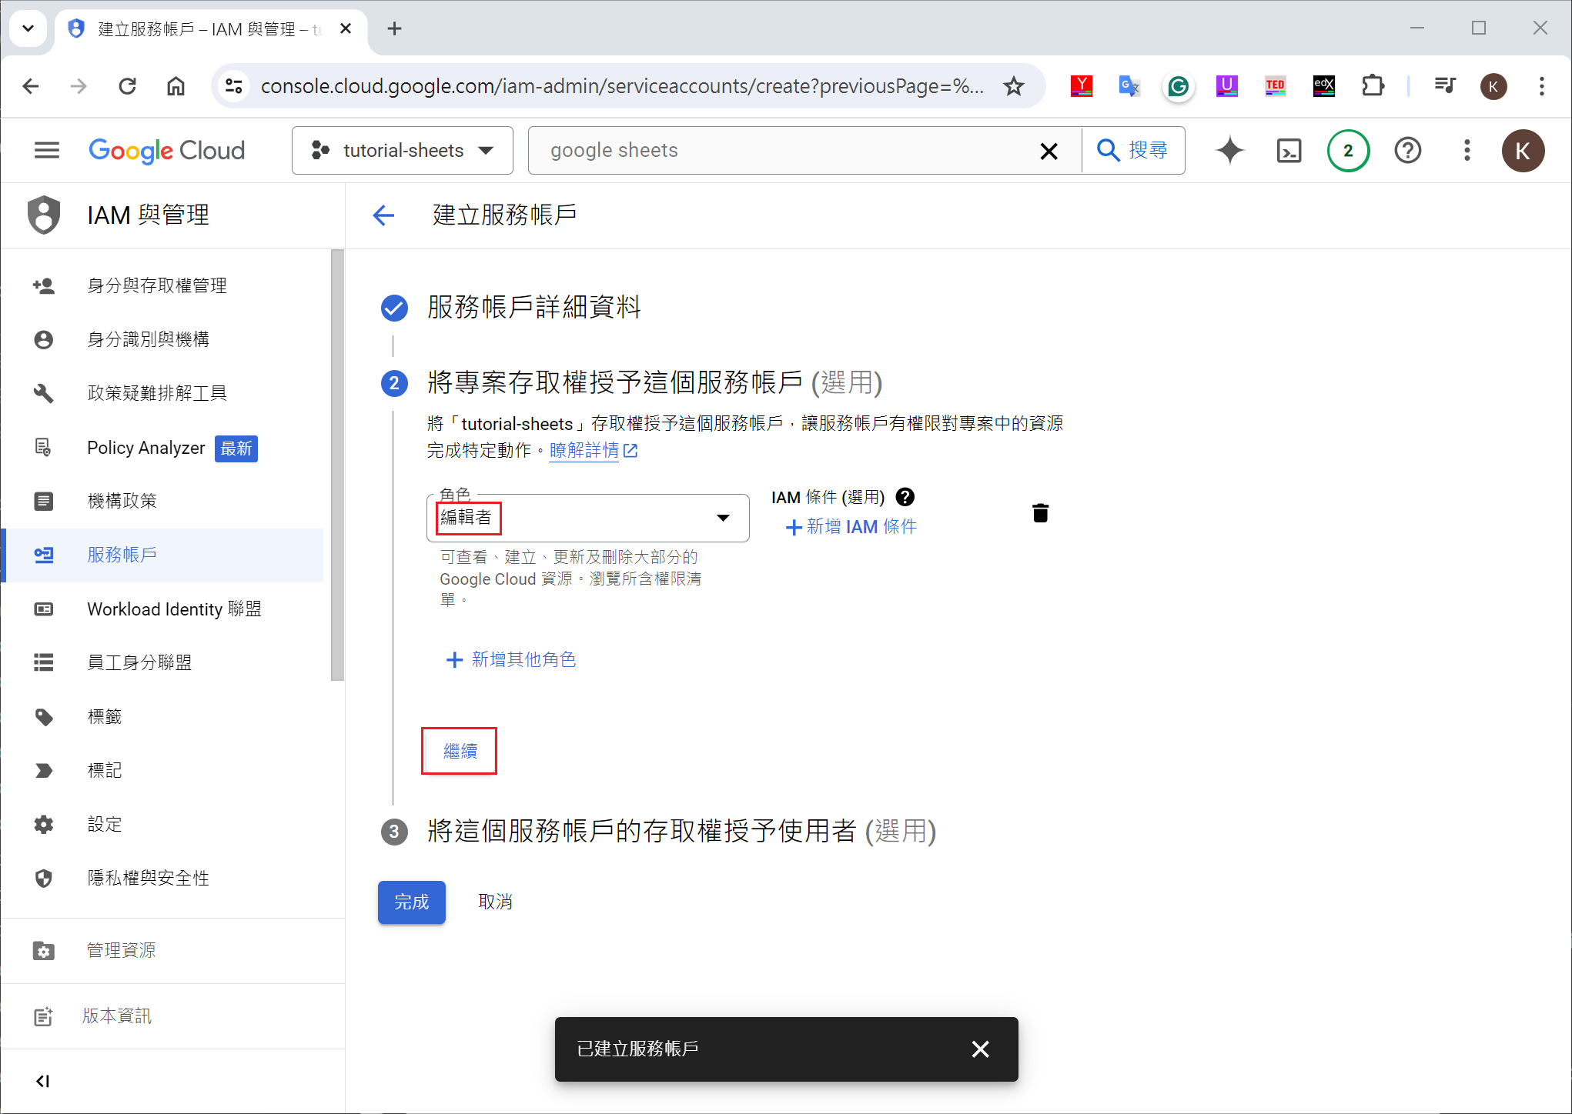Activate Cloud Shell terminal icon

pyautogui.click(x=1289, y=151)
